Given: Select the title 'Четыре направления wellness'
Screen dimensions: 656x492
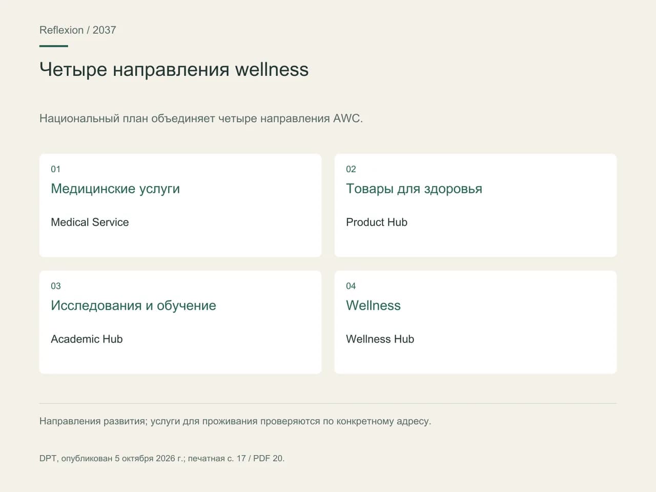Looking at the screenshot, I should 174,70.
